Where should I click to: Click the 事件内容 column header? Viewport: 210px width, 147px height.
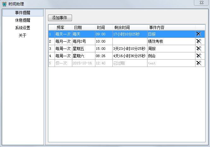(x=171, y=27)
